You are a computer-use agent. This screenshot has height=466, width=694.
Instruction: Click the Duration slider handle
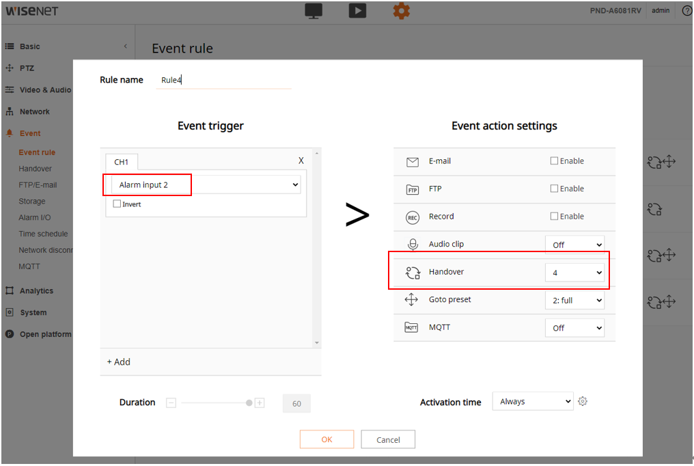(x=249, y=403)
